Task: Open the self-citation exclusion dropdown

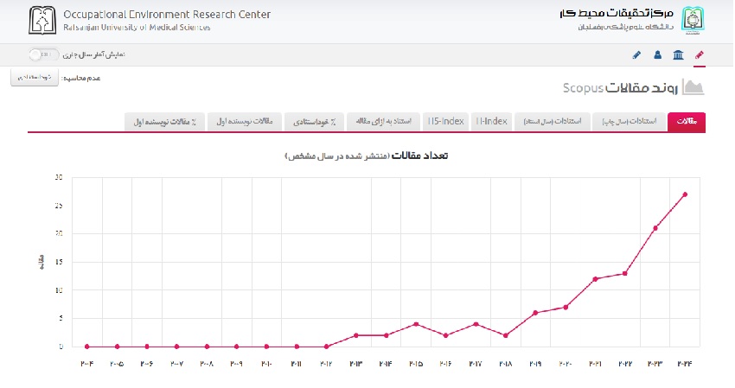Action: pos(35,78)
